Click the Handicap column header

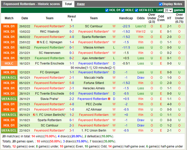(126, 18)
